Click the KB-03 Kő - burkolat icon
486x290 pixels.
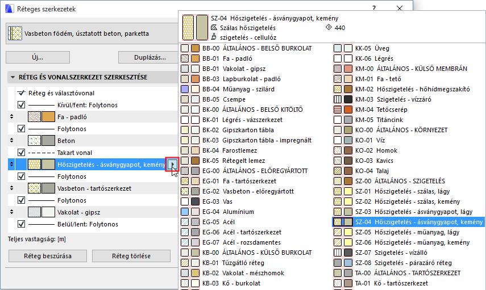pos(190,283)
